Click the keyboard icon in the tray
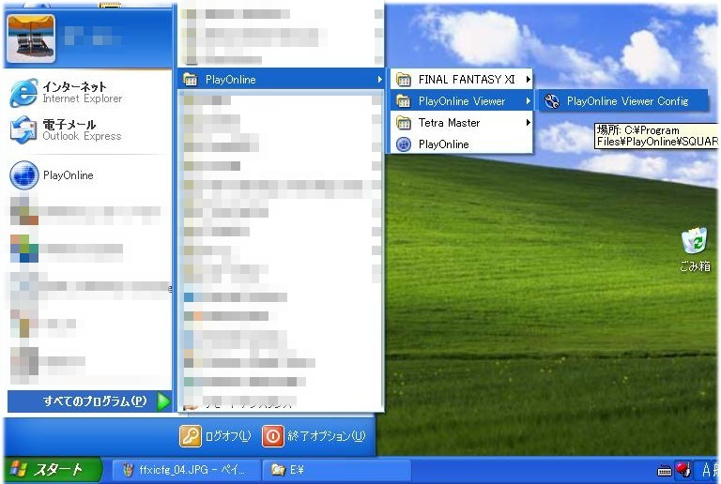The height and width of the screenshot is (484, 721). pyautogui.click(x=665, y=471)
